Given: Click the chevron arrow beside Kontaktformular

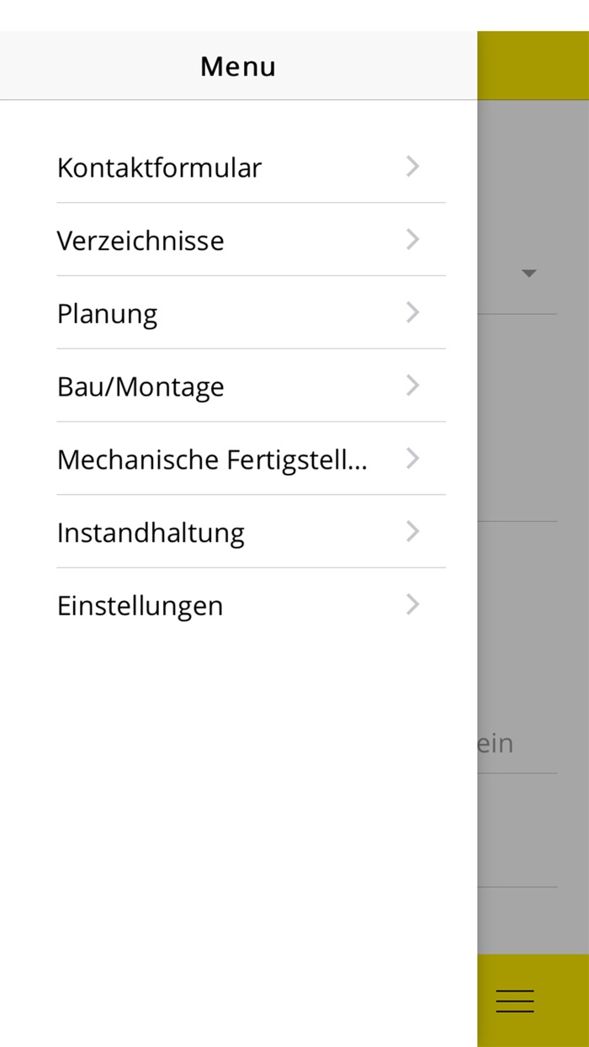Looking at the screenshot, I should (412, 167).
